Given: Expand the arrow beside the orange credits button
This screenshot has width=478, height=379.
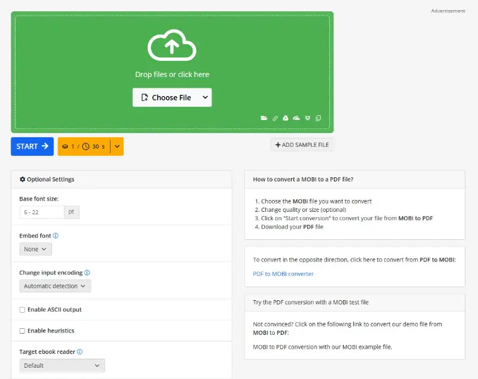Looking at the screenshot, I should click(117, 146).
